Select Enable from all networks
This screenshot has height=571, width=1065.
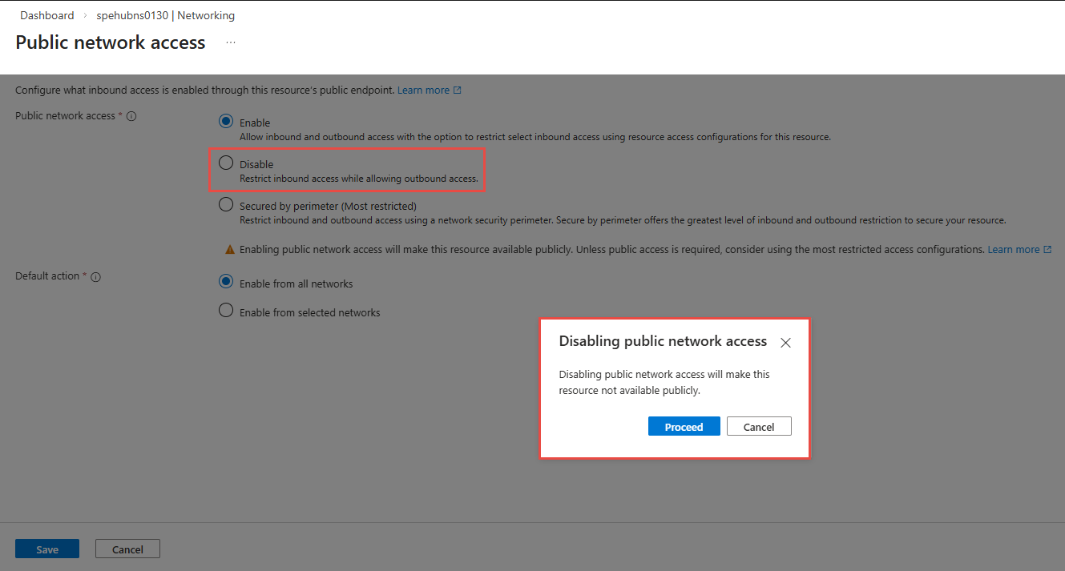[x=226, y=283]
